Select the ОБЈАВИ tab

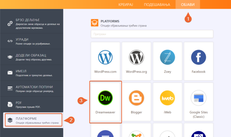(x=188, y=5)
